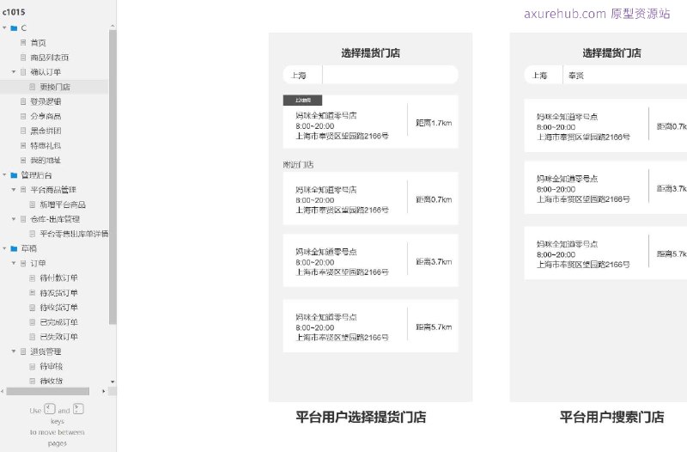The image size is (687, 452).
Task: Click the page icon next to 平台零售出库单详情
Action: click(x=32, y=234)
